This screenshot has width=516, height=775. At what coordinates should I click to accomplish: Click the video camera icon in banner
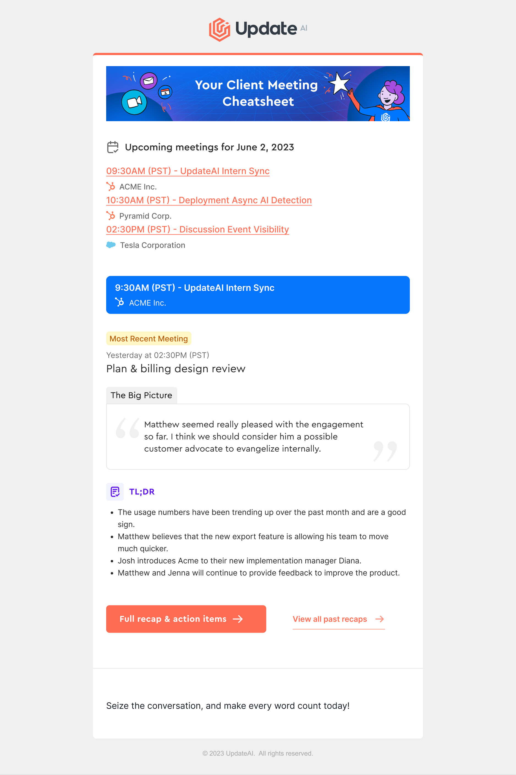point(134,102)
